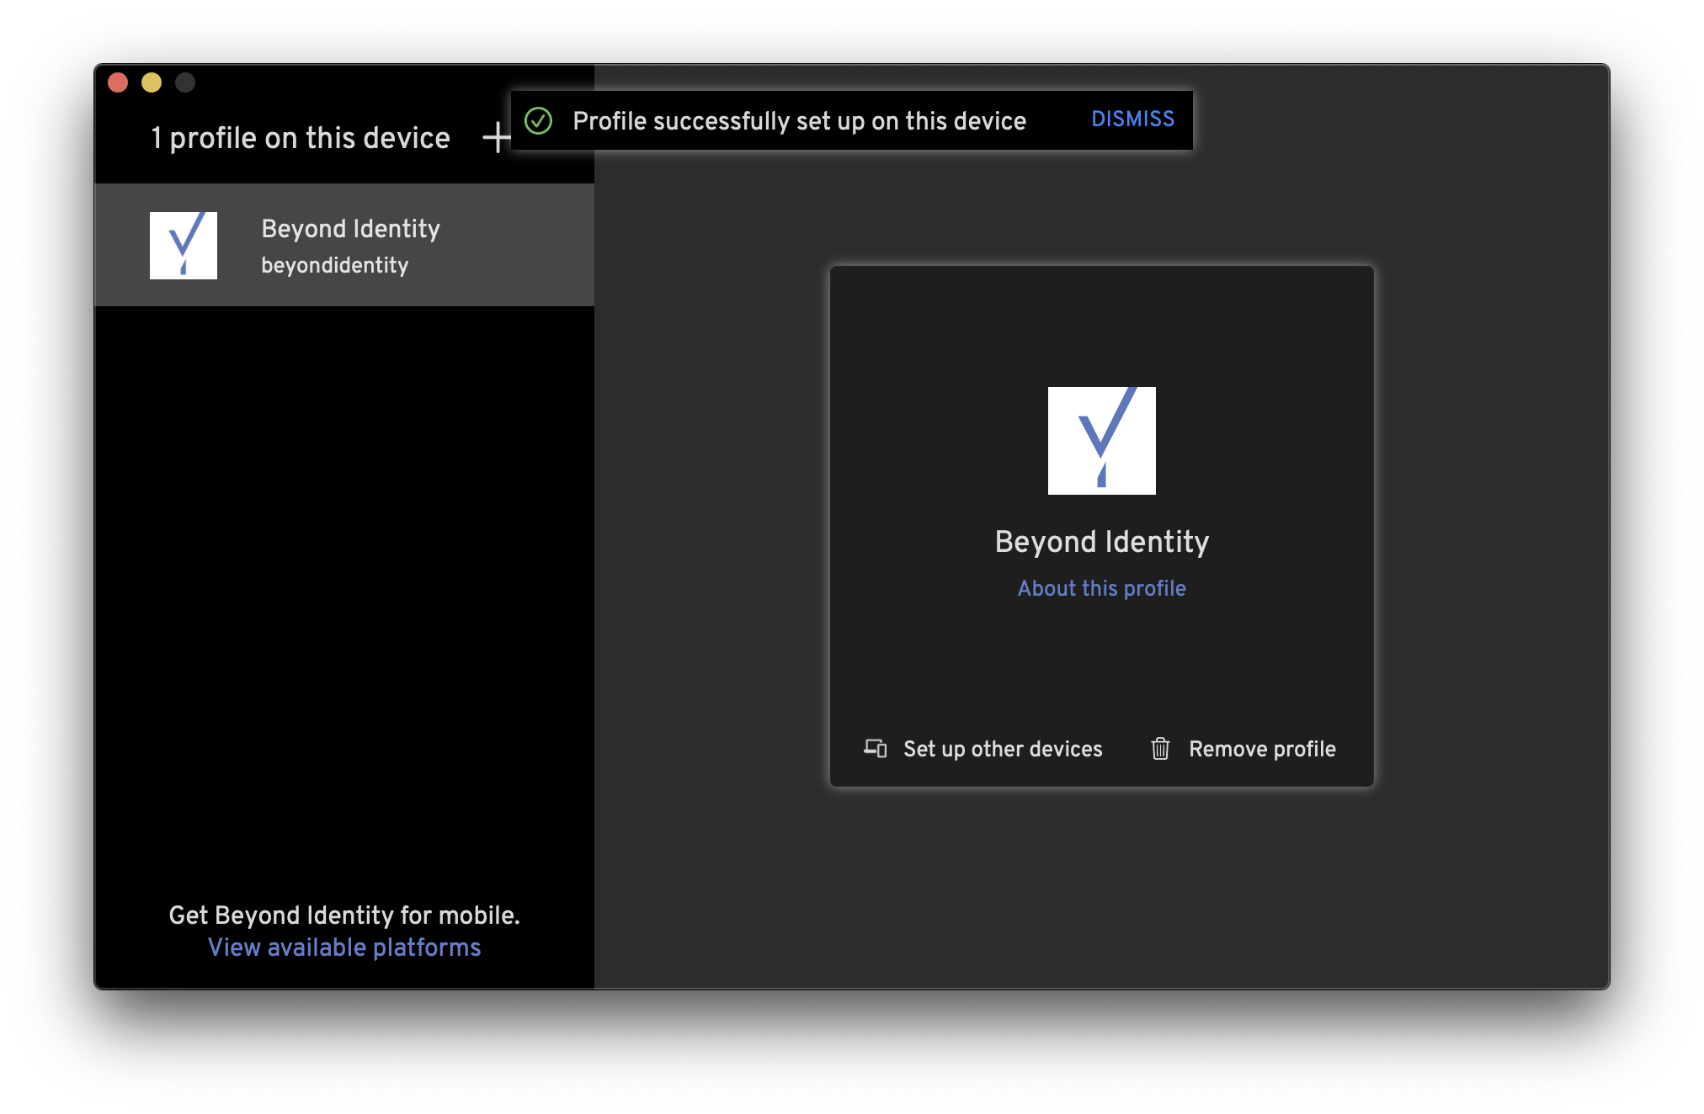
Task: Click the green checkmark success icon
Action: tap(538, 120)
